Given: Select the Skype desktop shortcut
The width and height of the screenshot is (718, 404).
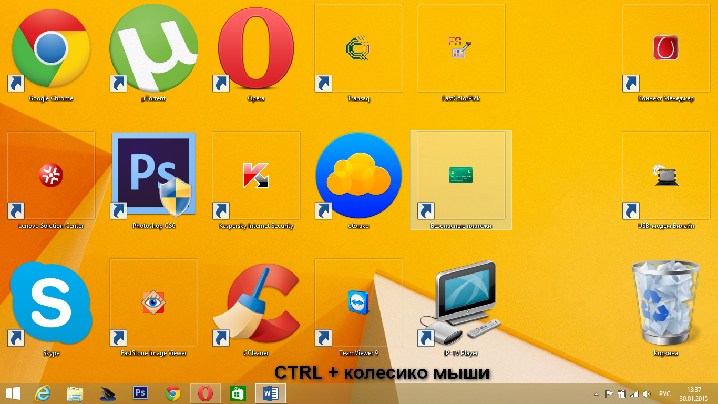Looking at the screenshot, I should pos(51,303).
